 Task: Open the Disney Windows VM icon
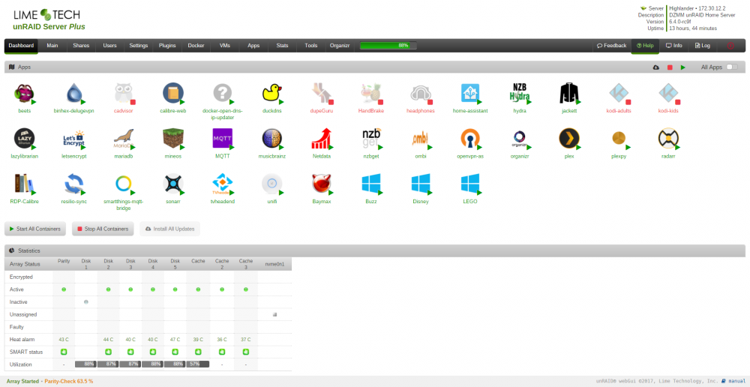[x=421, y=184]
